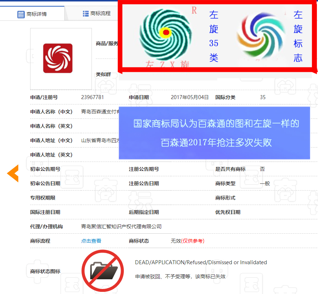Screen dimensions: 318x294
Task: Click the international class value 35
Action: pos(263,97)
